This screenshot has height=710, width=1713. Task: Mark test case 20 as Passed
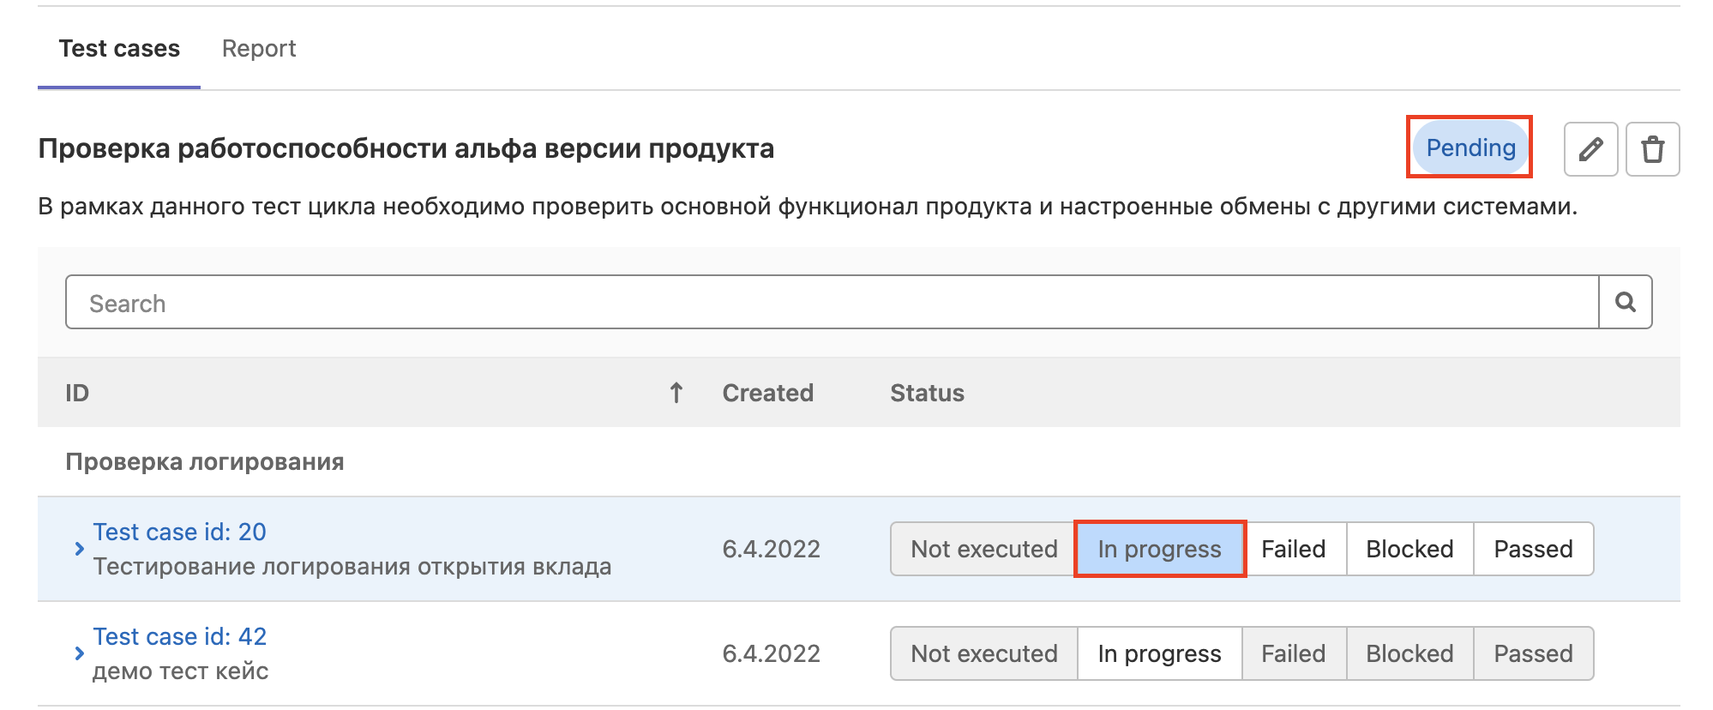tap(1532, 549)
